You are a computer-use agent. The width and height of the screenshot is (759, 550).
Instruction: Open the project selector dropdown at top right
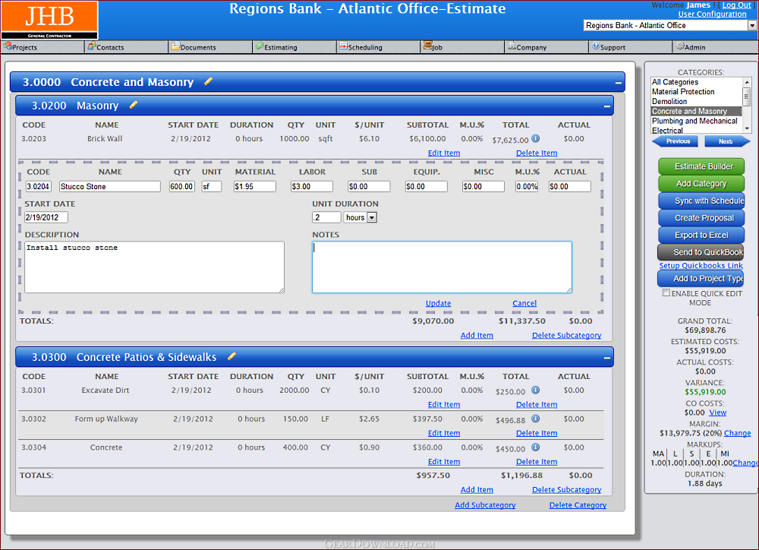point(751,25)
